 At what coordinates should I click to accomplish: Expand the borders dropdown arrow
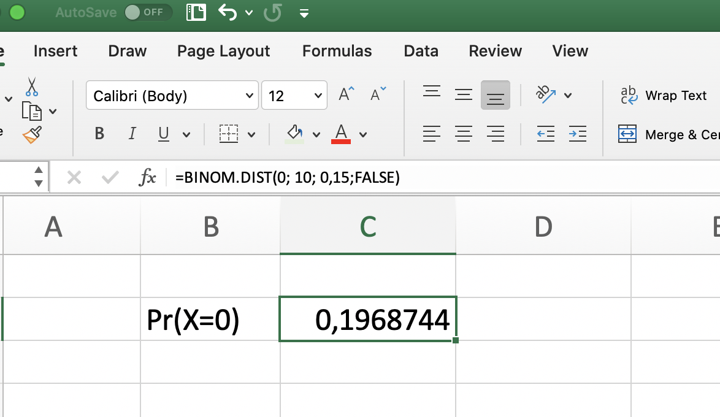point(251,134)
